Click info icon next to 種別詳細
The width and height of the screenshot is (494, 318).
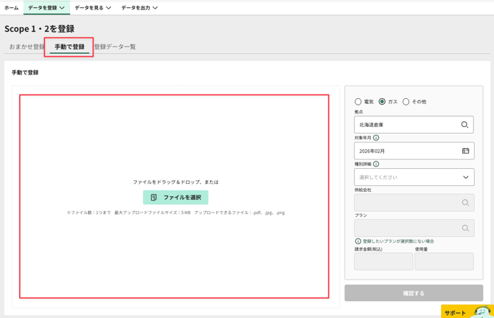pyautogui.click(x=376, y=164)
